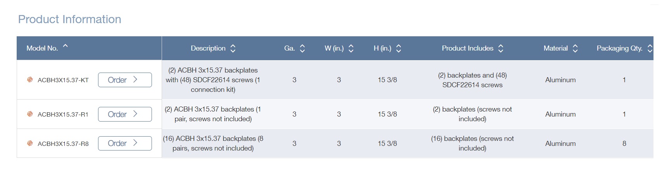The image size is (669, 181).
Task: Click the Product Information heading
Action: click(x=70, y=19)
